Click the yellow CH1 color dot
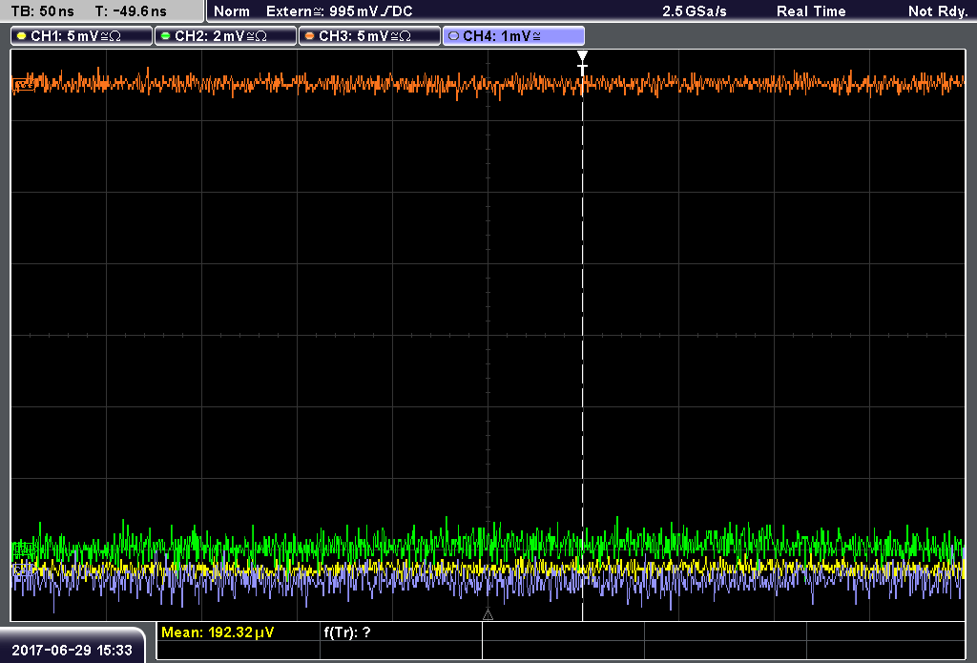The width and height of the screenshot is (977, 663). pyautogui.click(x=22, y=36)
